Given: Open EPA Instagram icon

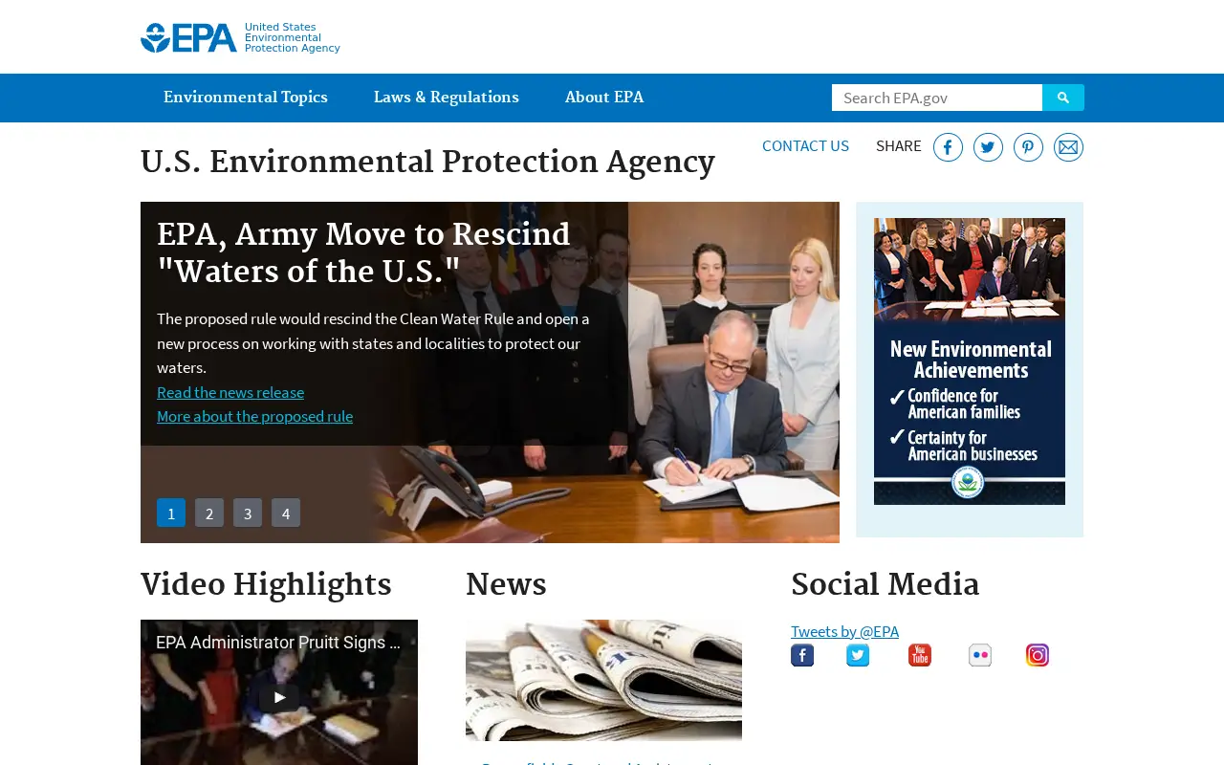Looking at the screenshot, I should point(1038,655).
